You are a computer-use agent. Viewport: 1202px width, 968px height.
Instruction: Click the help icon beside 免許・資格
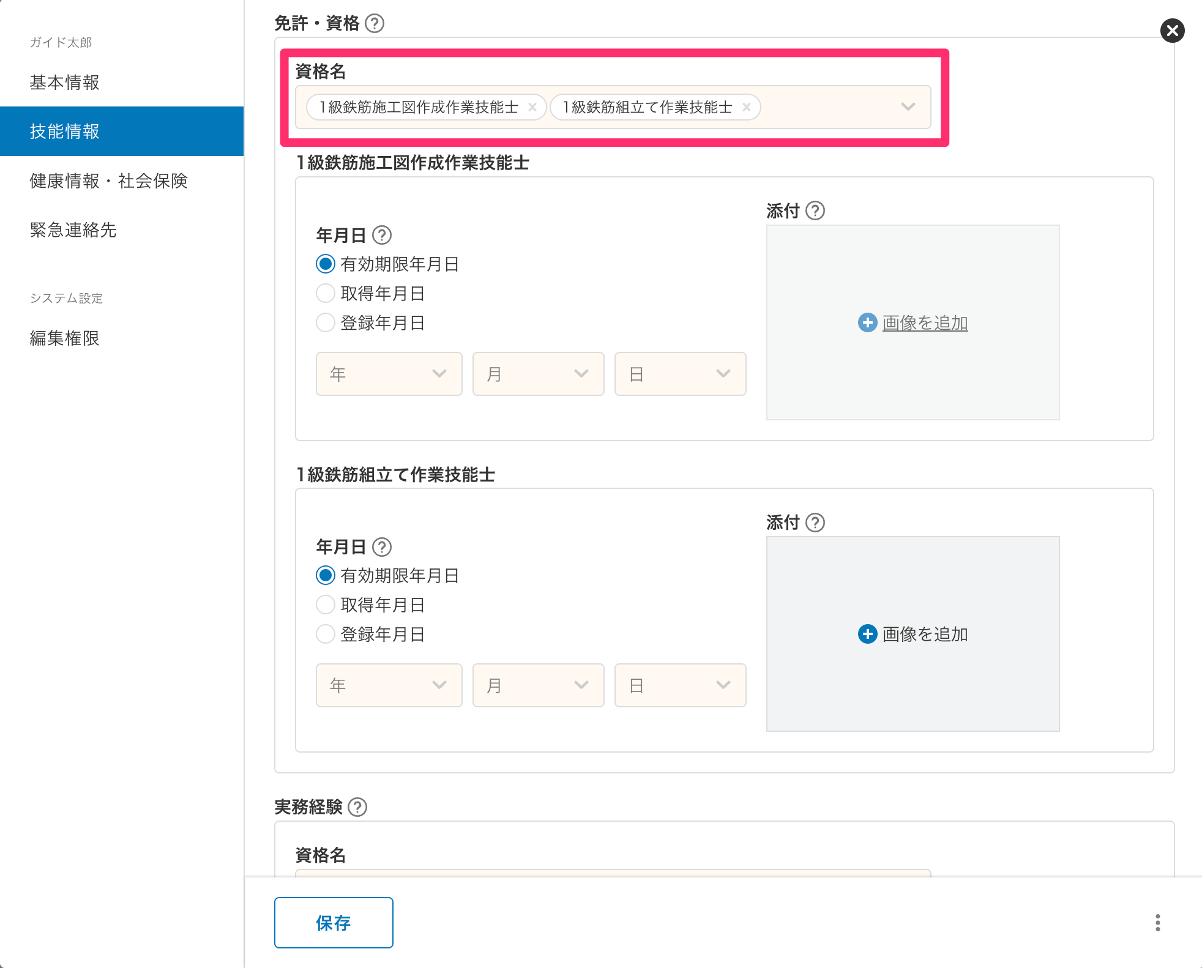(375, 23)
